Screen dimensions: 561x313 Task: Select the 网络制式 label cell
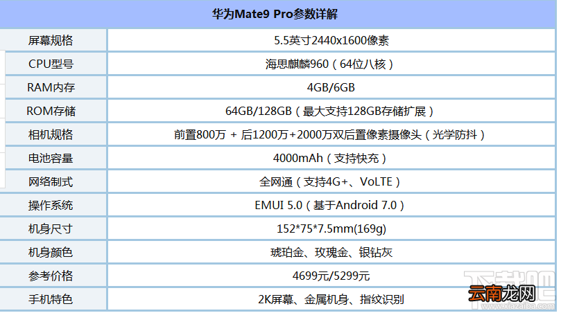point(55,182)
